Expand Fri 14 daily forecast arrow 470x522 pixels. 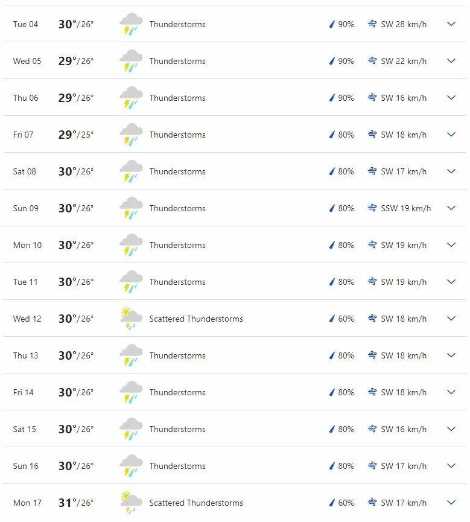[451, 392]
